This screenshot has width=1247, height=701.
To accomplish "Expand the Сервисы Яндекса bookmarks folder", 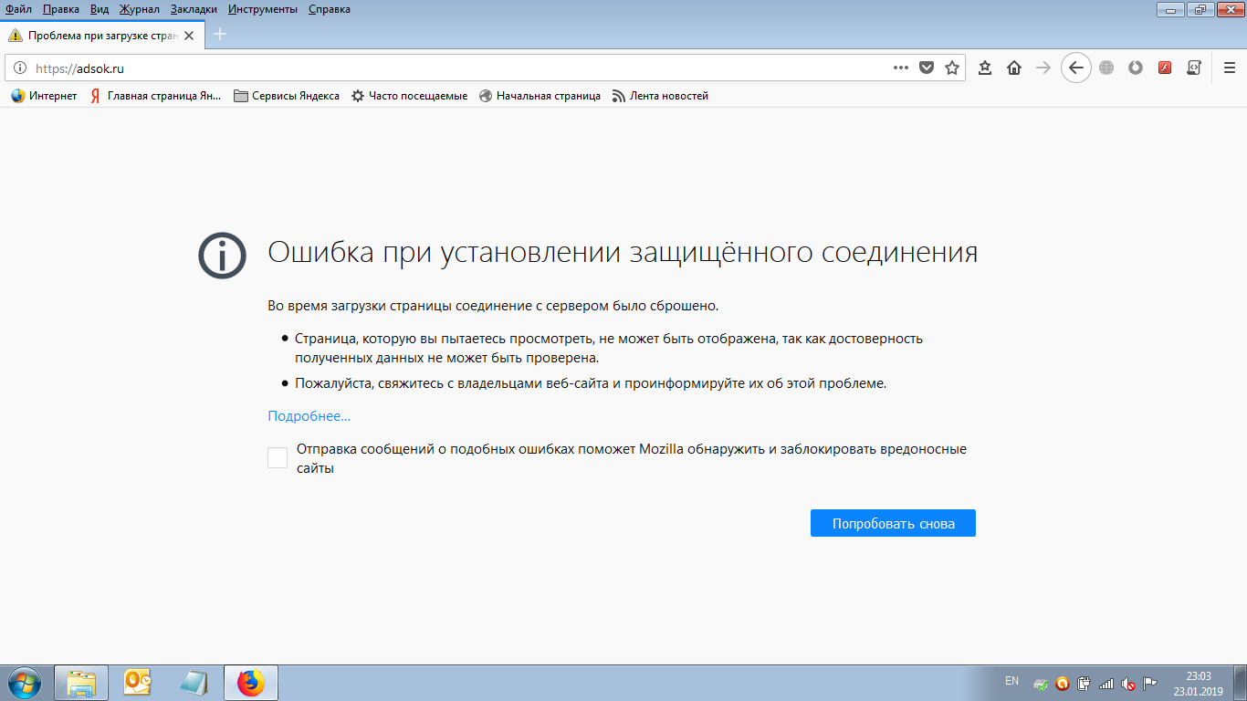I will [x=287, y=96].
